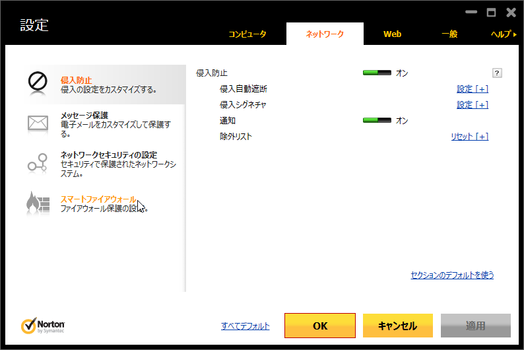524x350 pixels.
Task: Switch to the コンピュータ tab
Action: click(247, 34)
